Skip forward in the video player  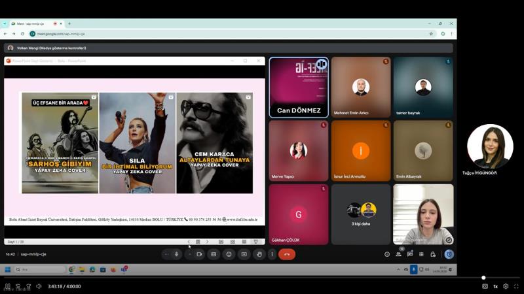(x=28, y=286)
